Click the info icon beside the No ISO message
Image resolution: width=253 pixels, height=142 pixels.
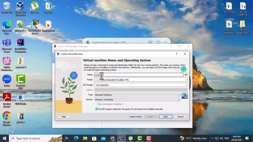coord(96,109)
